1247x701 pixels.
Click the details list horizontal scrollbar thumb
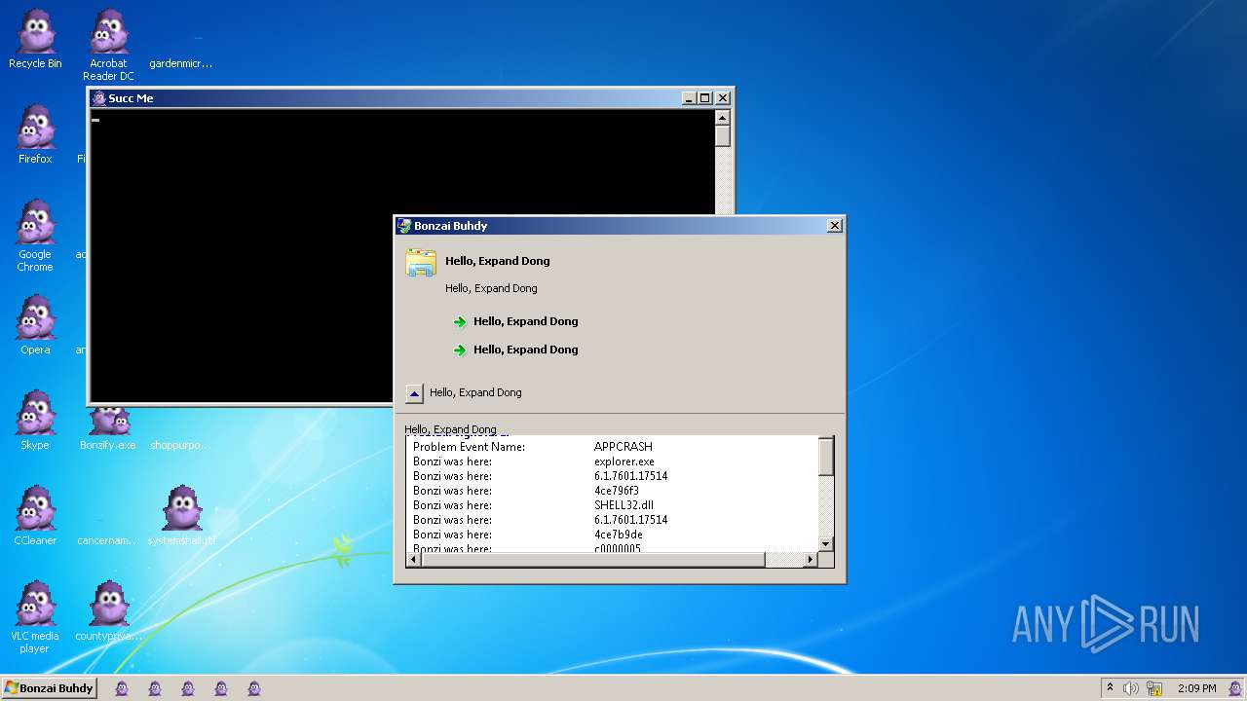tap(593, 560)
